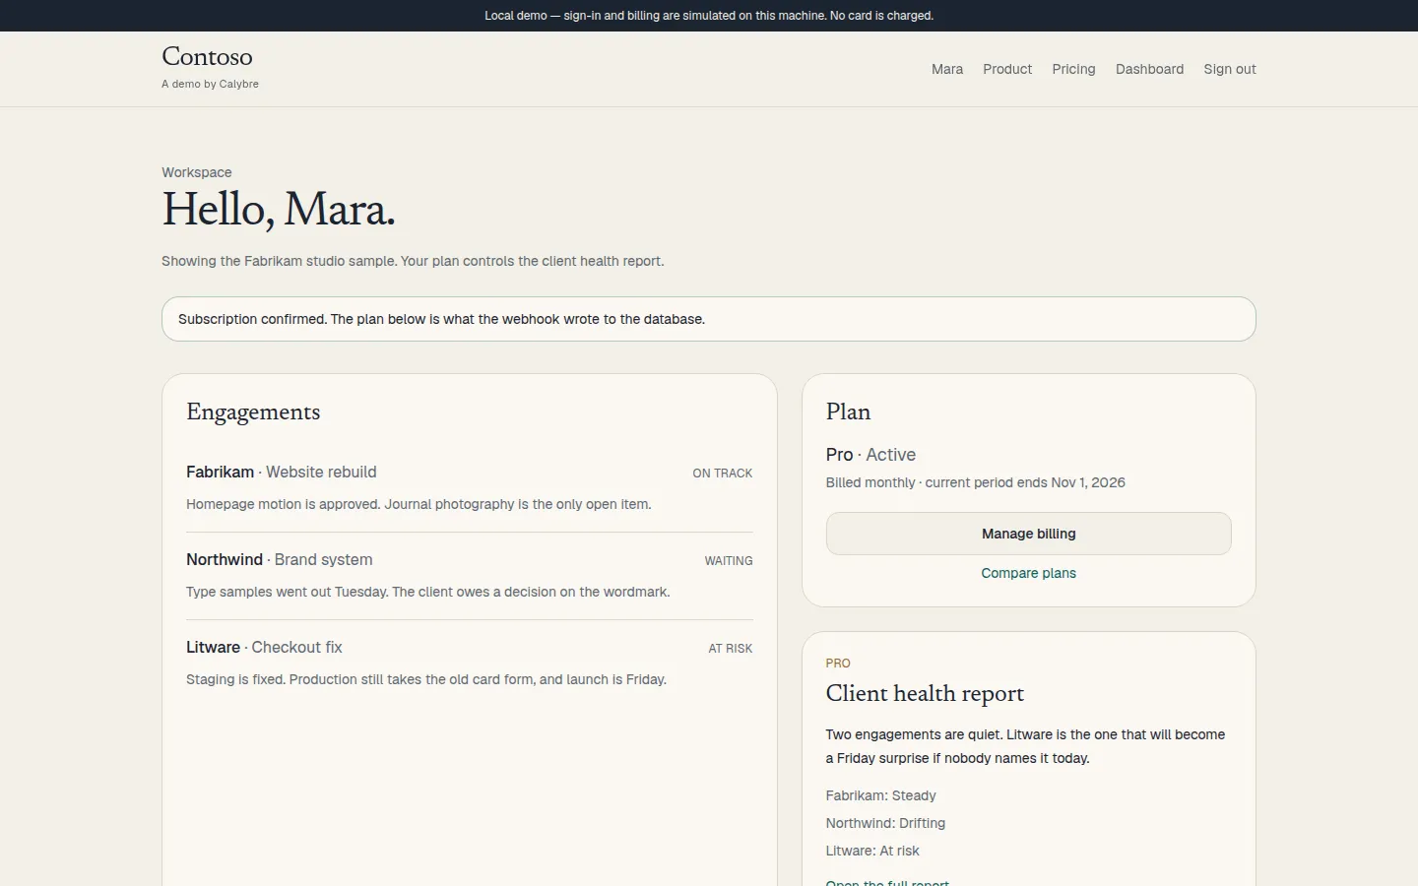This screenshot has width=1418, height=886.
Task: Go to the Product page
Action: click(1007, 69)
